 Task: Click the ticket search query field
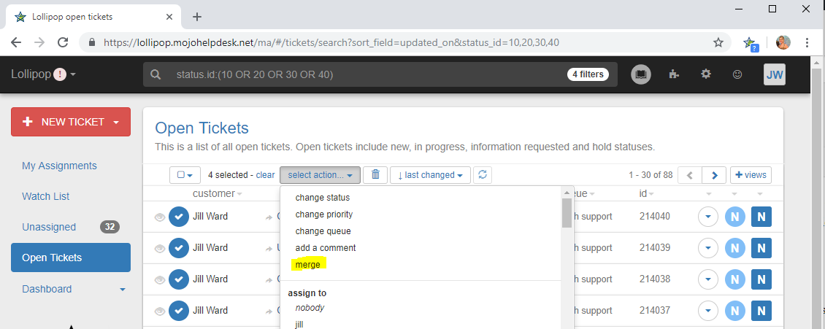(365, 74)
